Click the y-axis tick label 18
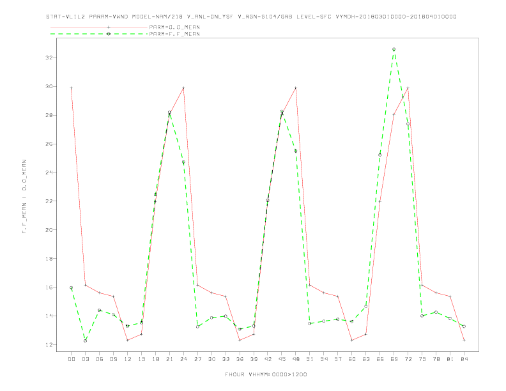The image size is (506, 391). [x=49, y=258]
